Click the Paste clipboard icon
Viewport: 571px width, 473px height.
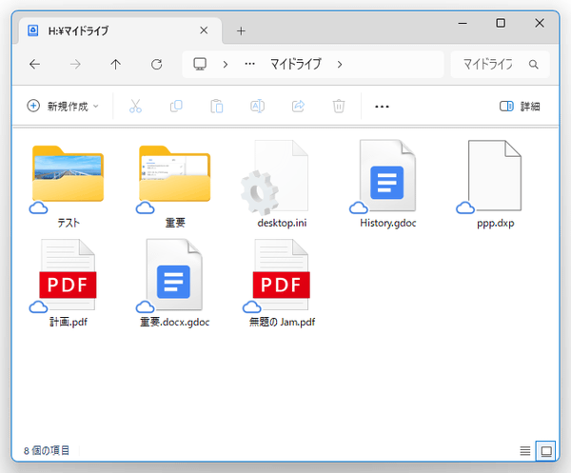(x=216, y=107)
